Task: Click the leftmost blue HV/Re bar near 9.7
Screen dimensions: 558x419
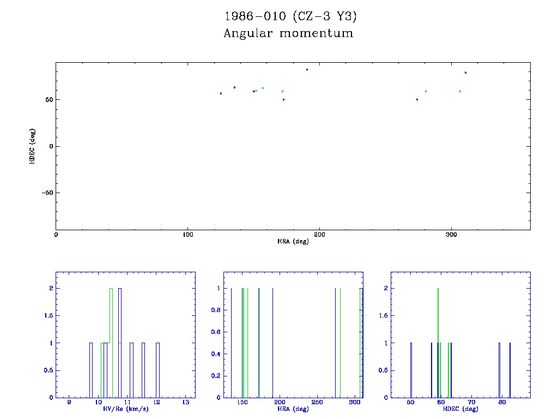Action: 91,370
